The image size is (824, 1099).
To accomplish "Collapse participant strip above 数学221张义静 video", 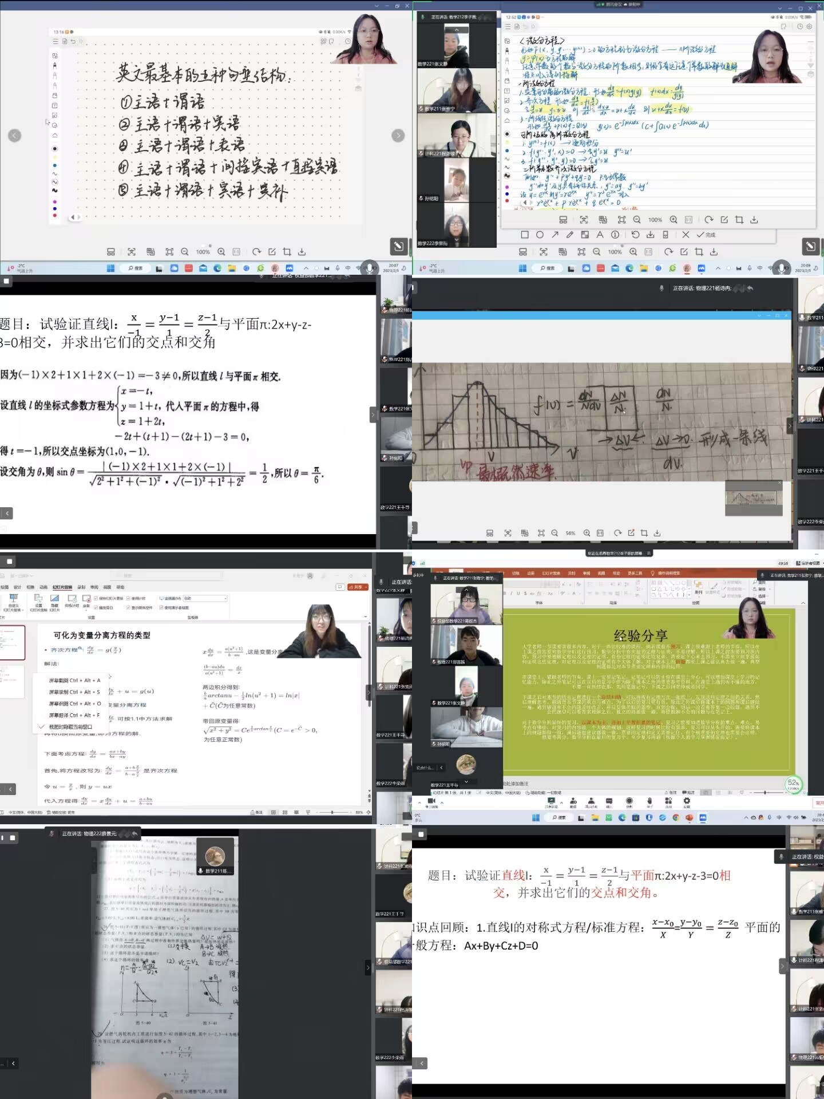I will coord(457,30).
